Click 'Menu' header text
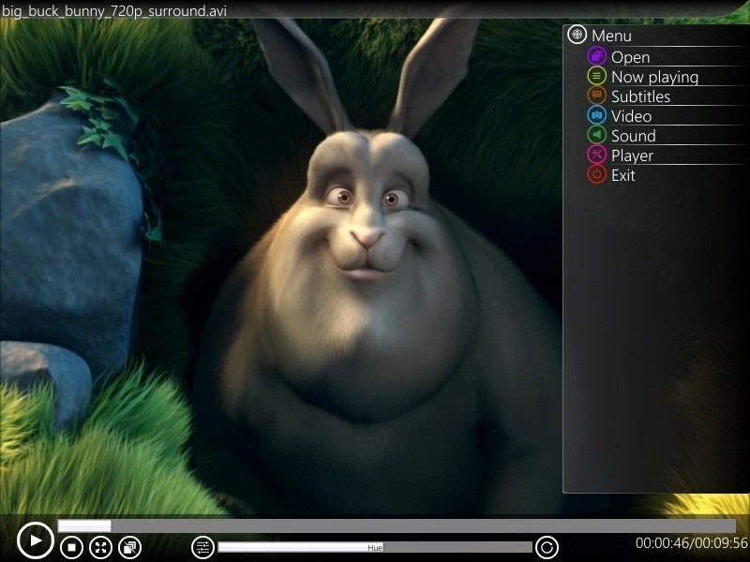 pyautogui.click(x=611, y=36)
